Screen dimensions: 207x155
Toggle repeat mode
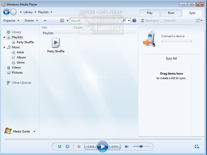point(68,146)
